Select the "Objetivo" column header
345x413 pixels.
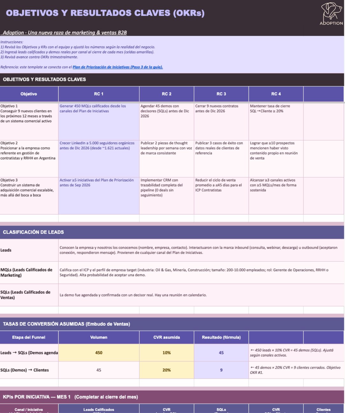pos(29,94)
